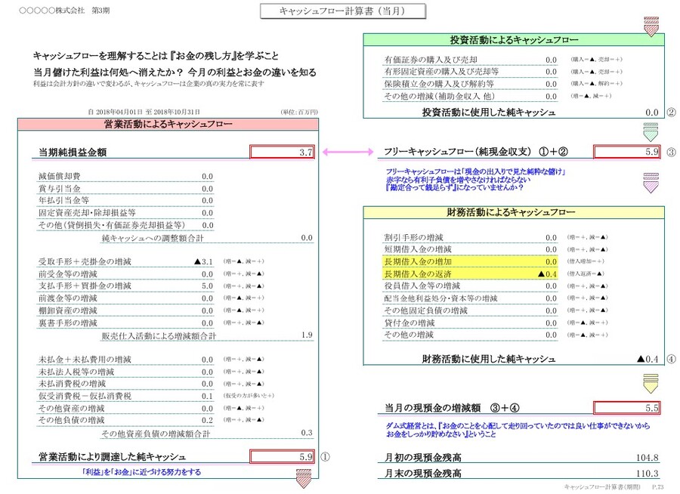Screen dimensions: 680x494
Task: Click the label 投資活動に使用した純キャッシュ
Action: pyautogui.click(x=489, y=113)
